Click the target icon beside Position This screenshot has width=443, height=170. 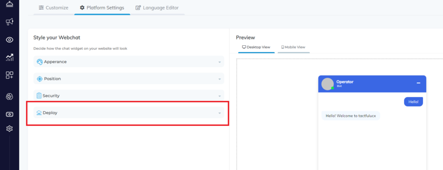coord(39,79)
